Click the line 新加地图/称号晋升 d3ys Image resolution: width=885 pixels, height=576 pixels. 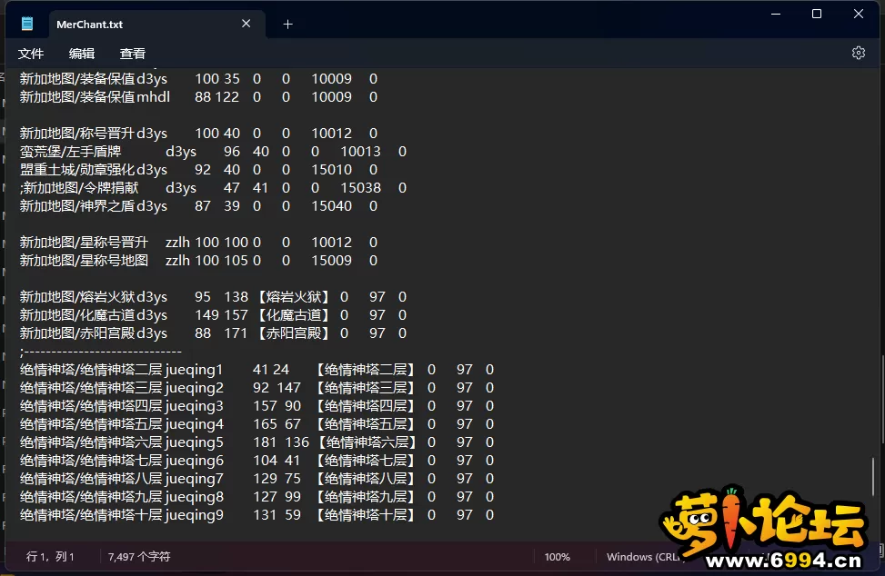pyautogui.click(x=198, y=134)
